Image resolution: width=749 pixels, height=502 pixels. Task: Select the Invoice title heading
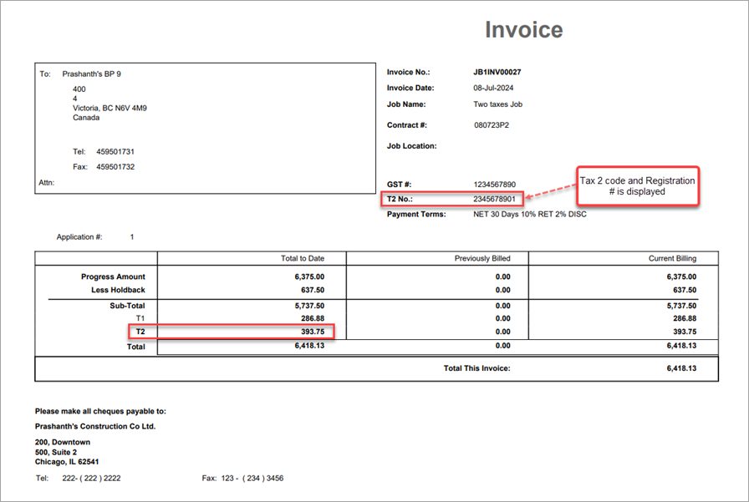click(524, 29)
